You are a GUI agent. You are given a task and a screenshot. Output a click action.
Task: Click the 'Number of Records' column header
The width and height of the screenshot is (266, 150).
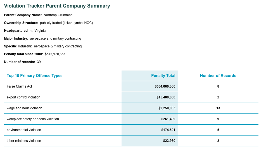218,76
